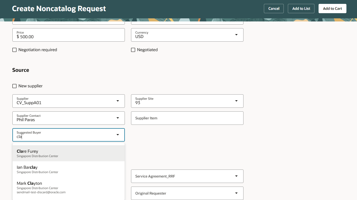Check the Negotiated checkbox
The height and width of the screenshot is (200, 357).
[x=133, y=50]
